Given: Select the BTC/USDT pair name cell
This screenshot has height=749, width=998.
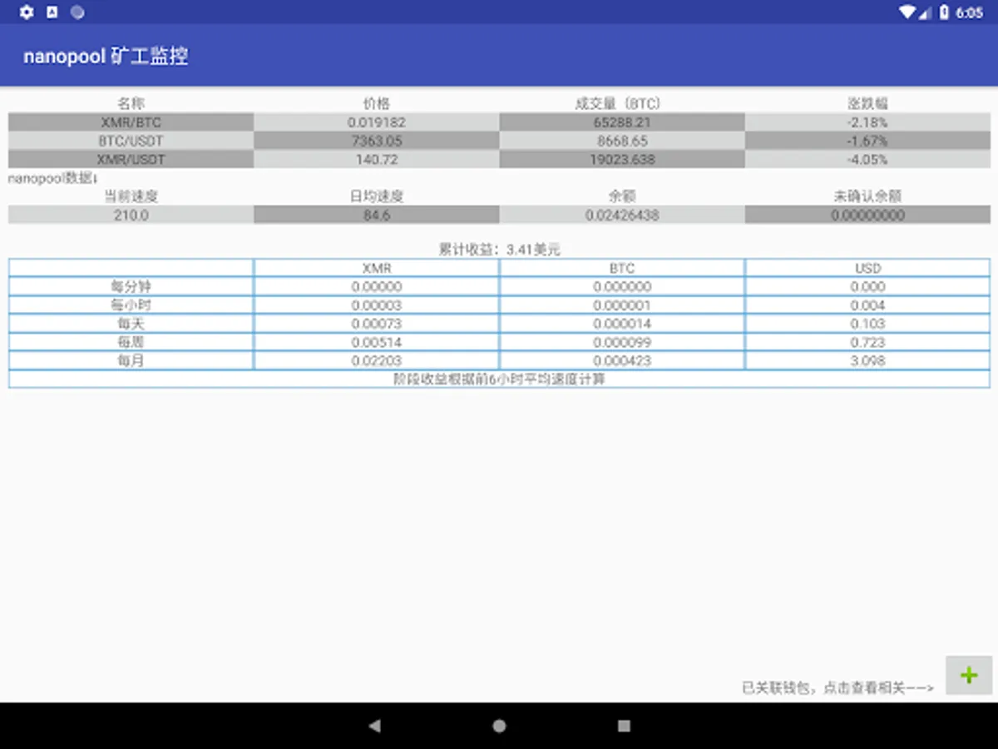Looking at the screenshot, I should point(131,141).
